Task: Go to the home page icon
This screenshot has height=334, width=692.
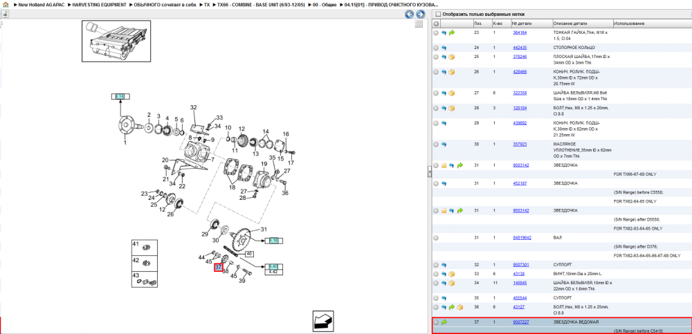Action: (6, 4)
